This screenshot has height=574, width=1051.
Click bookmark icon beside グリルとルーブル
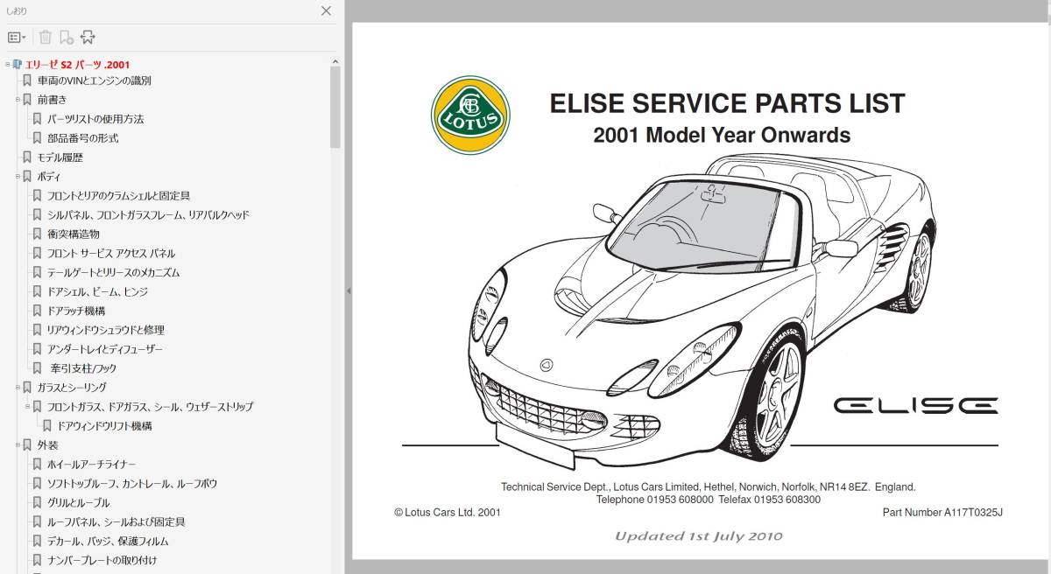(37, 502)
